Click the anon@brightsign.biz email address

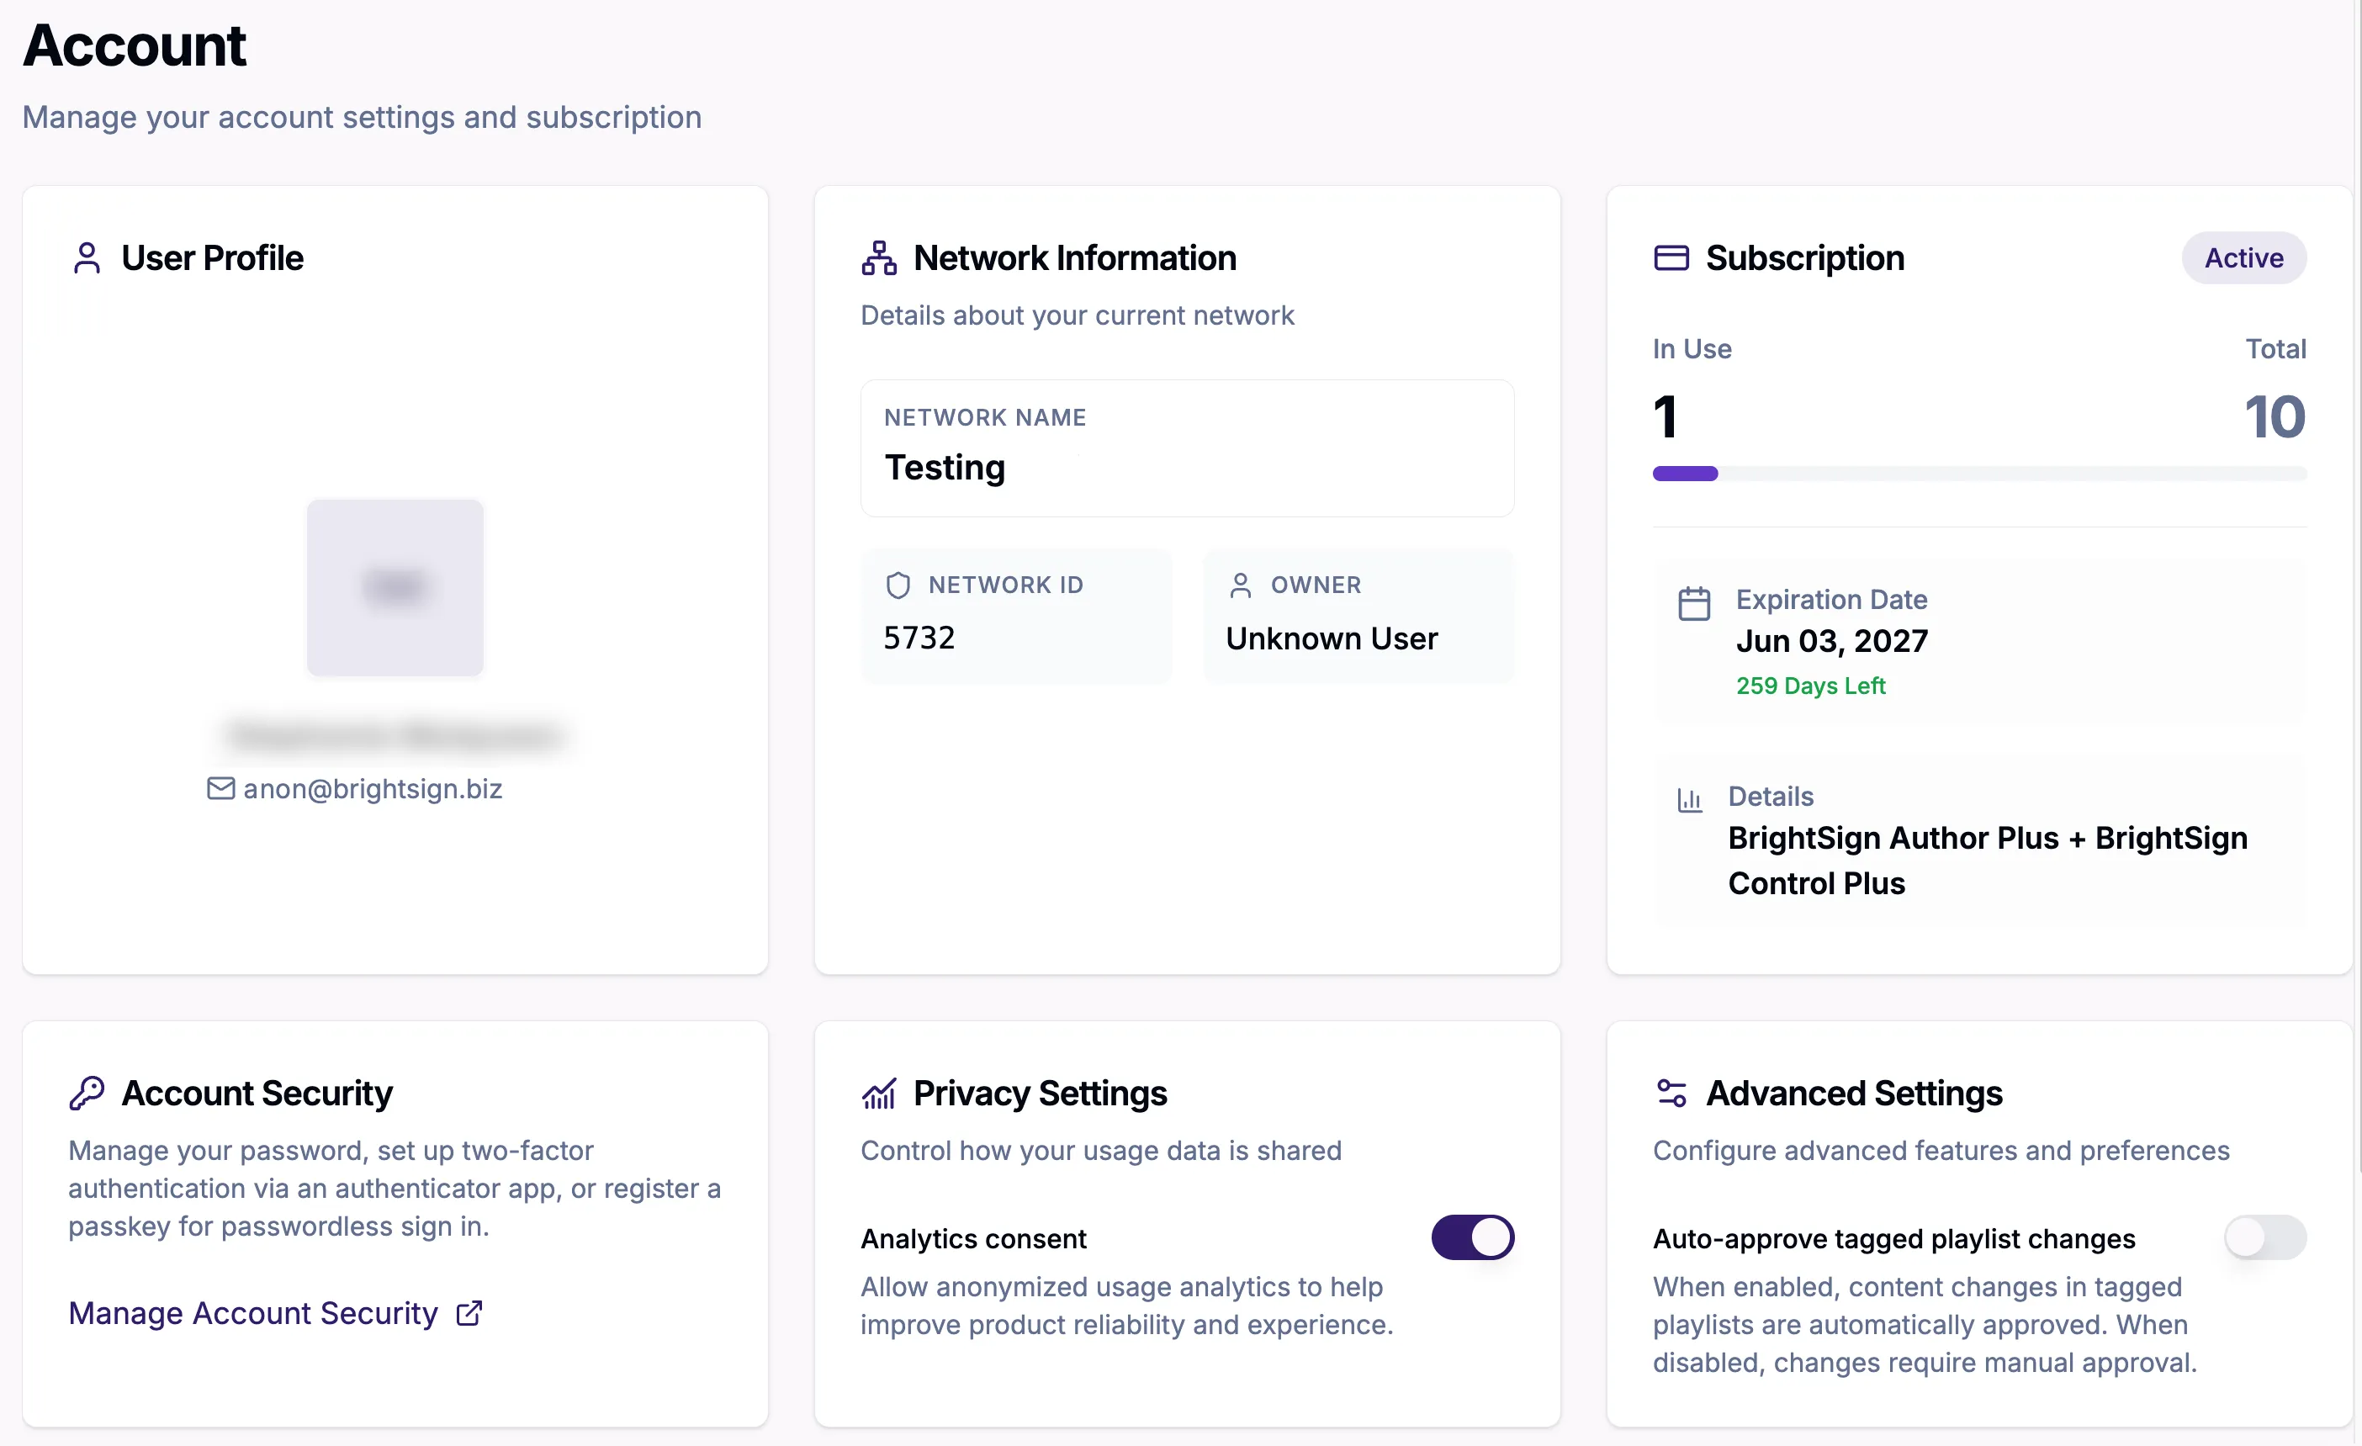[372, 788]
